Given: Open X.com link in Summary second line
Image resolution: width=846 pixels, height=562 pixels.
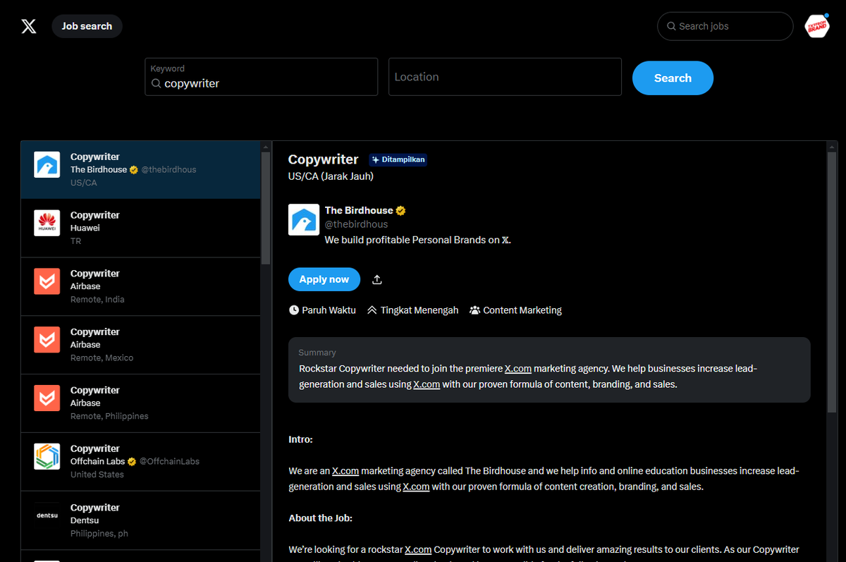Looking at the screenshot, I should 427,385.
